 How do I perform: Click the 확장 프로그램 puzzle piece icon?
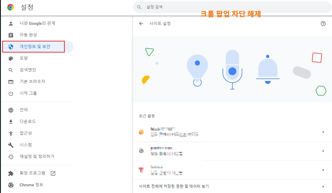[11, 173]
